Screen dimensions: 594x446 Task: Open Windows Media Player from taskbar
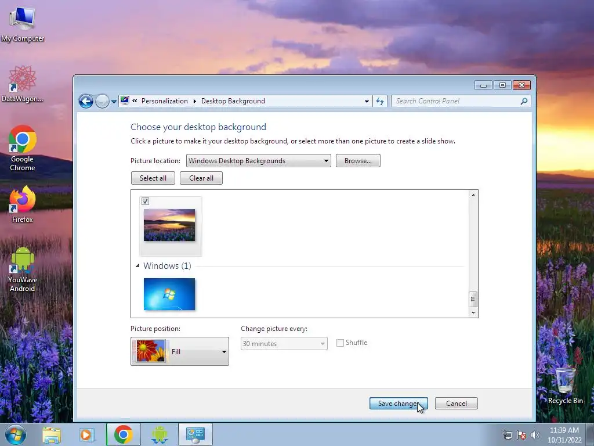(x=87, y=434)
